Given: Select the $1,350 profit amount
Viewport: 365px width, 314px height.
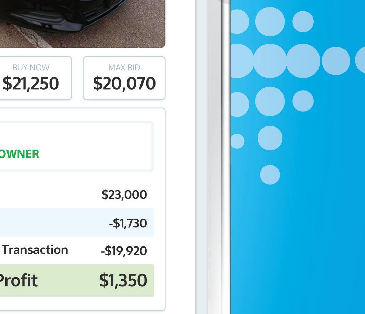Looking at the screenshot, I should (x=123, y=281).
